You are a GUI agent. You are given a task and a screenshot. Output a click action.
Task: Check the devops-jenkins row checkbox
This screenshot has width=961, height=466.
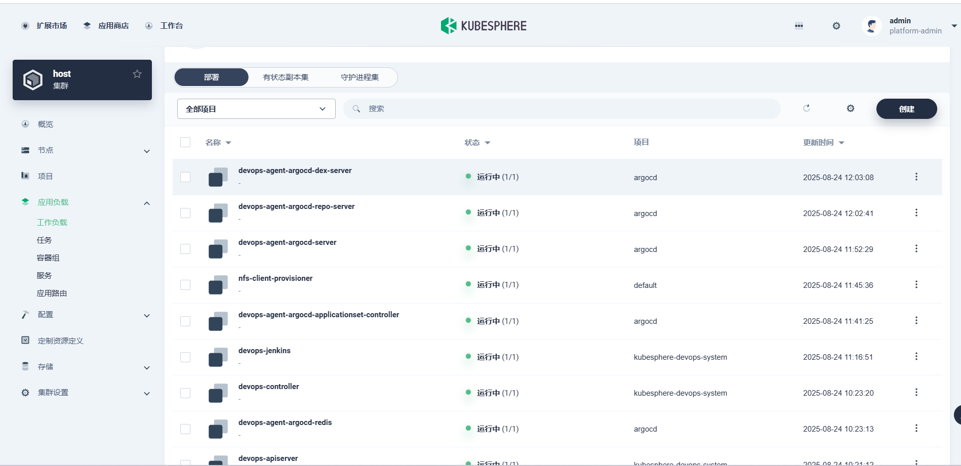pyautogui.click(x=185, y=357)
